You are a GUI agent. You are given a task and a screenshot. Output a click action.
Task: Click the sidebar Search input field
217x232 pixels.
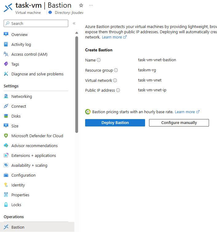coord(36,23)
